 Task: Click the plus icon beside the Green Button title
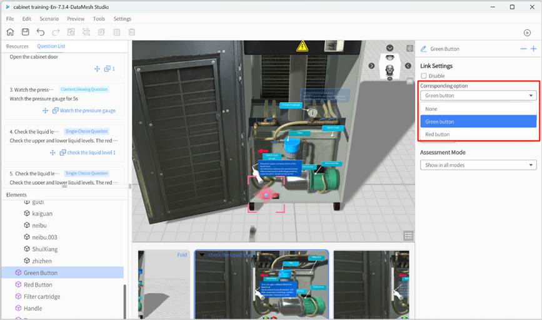coord(533,49)
